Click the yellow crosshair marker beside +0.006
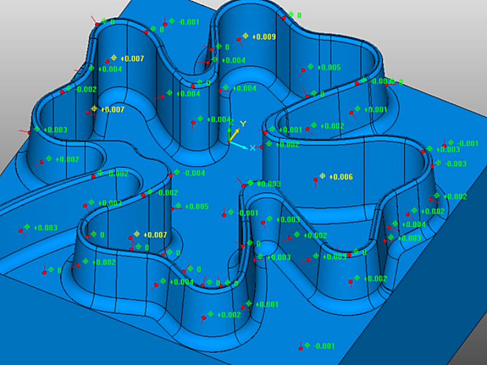The image size is (487, 365). tap(323, 176)
